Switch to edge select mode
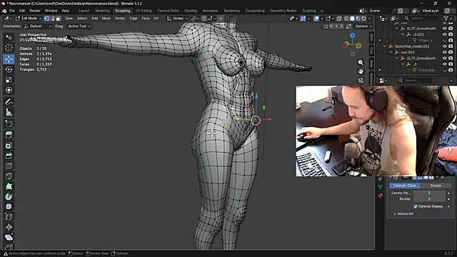 [x=52, y=19]
